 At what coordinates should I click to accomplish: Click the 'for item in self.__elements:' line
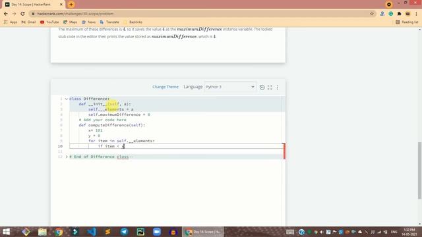(121, 141)
